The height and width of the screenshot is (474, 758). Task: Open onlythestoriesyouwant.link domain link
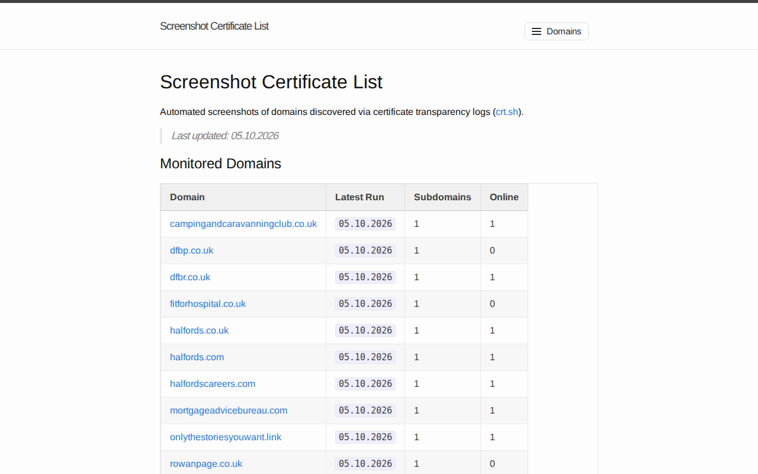226,437
